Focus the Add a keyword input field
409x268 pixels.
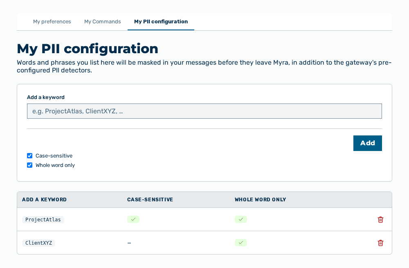[x=204, y=111]
